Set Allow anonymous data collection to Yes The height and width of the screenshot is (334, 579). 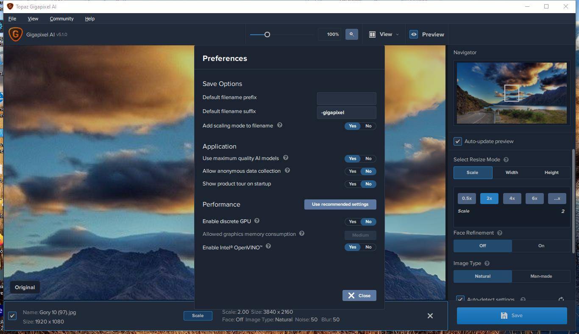352,171
